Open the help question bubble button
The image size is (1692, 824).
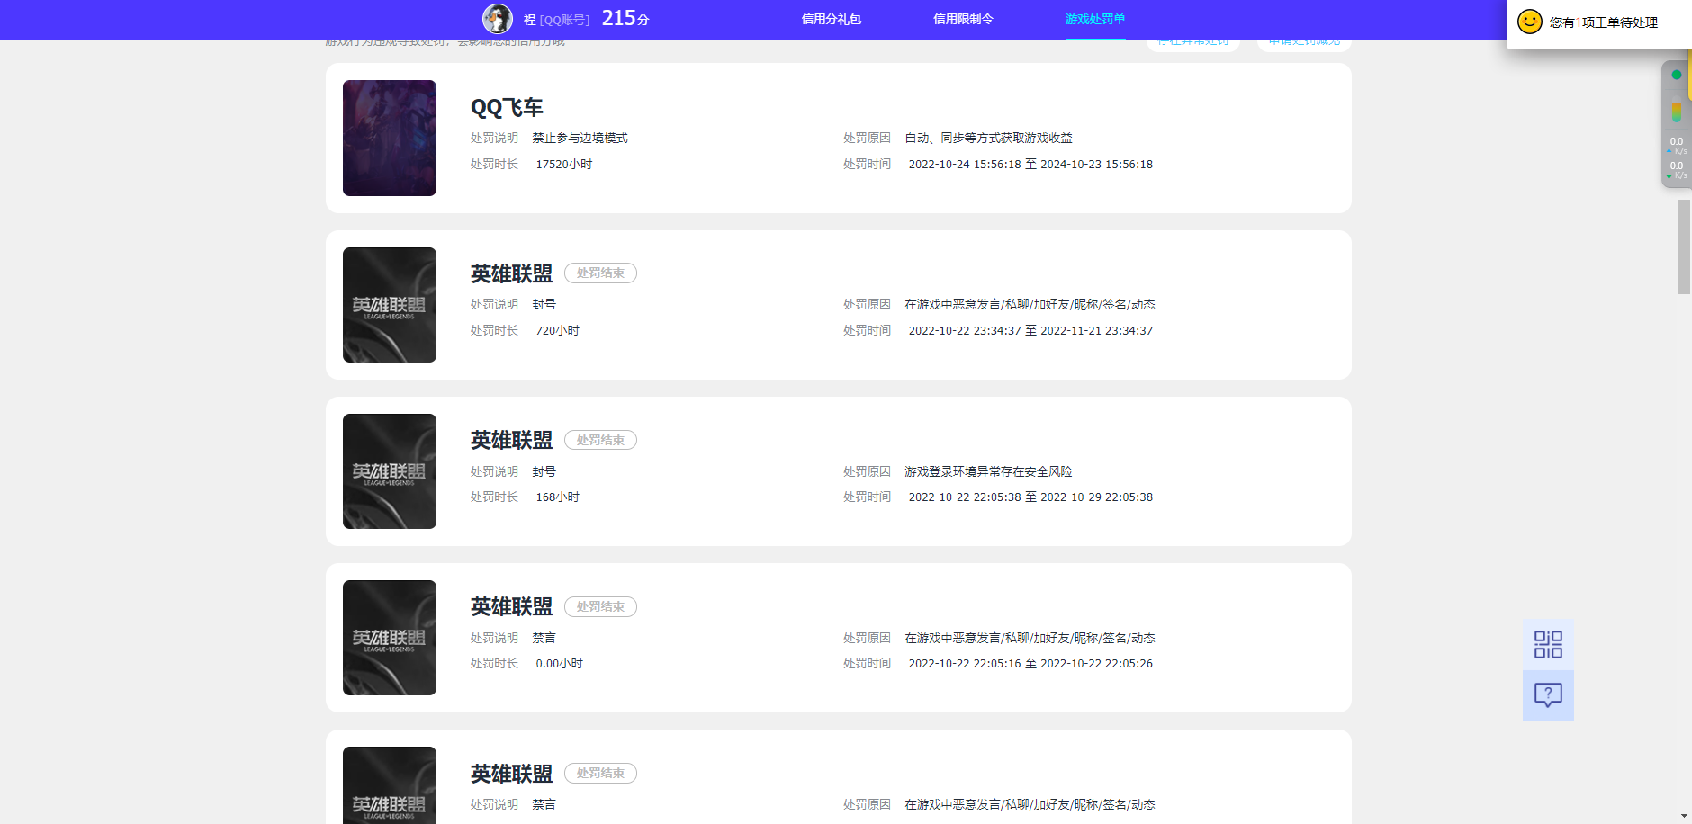point(1548,695)
